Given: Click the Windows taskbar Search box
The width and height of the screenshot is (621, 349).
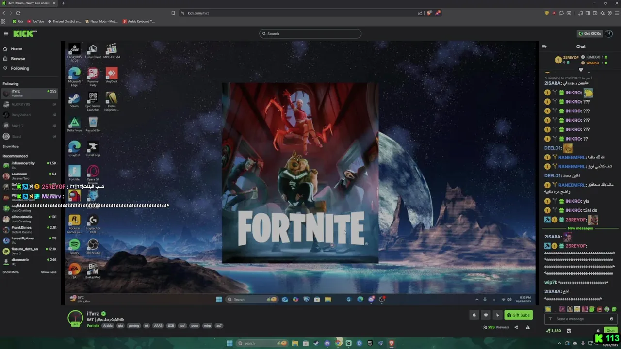Looking at the screenshot, I should click(262, 343).
